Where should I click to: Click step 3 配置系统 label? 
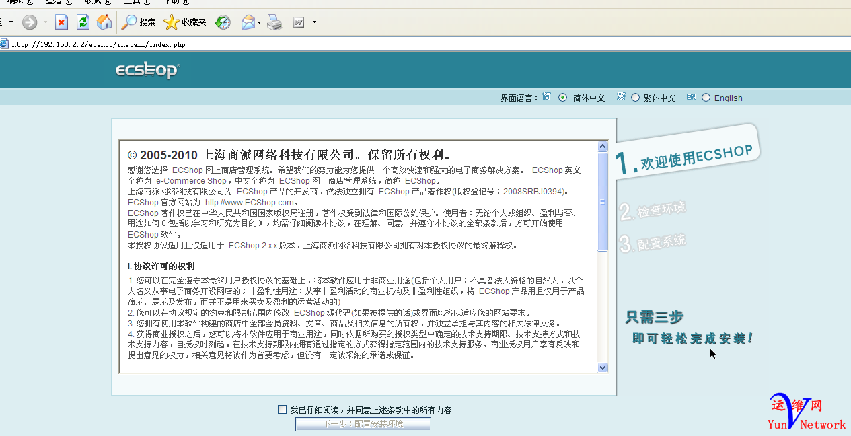[x=653, y=242]
